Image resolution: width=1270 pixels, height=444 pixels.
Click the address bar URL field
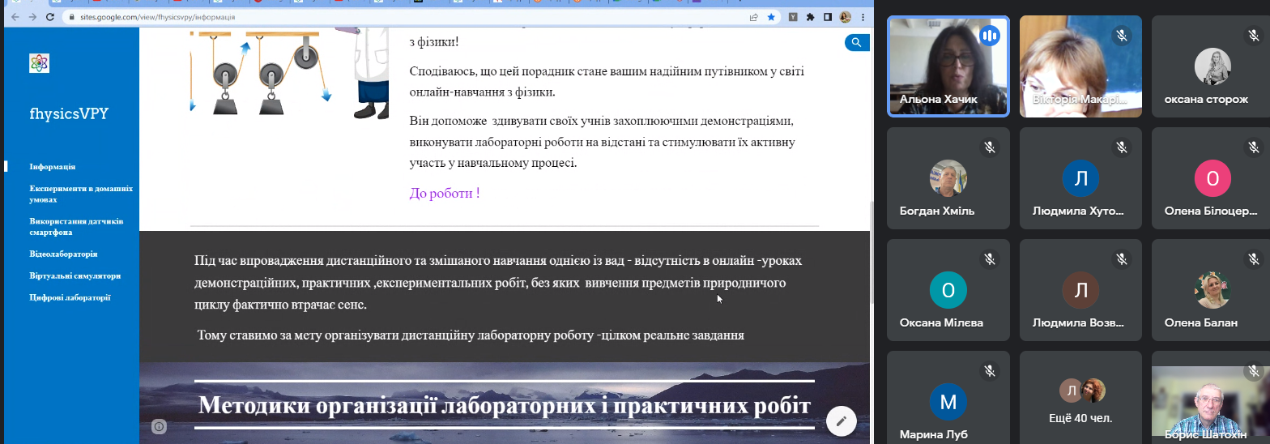405,16
